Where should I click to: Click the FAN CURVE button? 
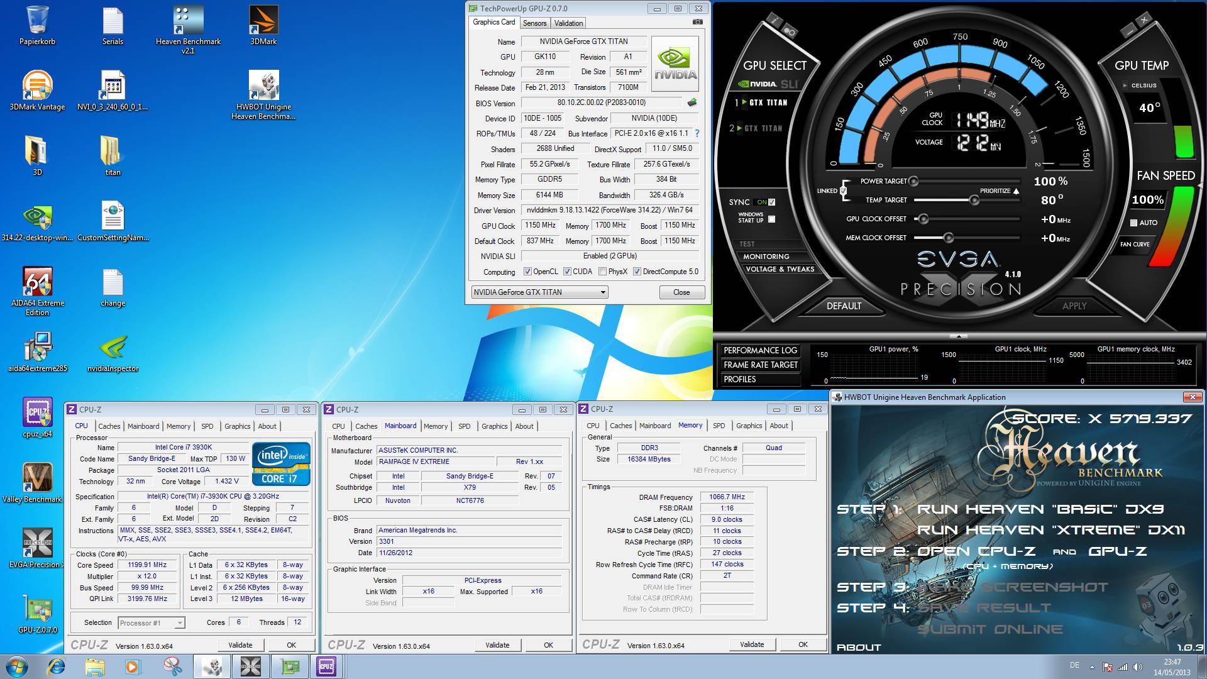[x=1135, y=245]
